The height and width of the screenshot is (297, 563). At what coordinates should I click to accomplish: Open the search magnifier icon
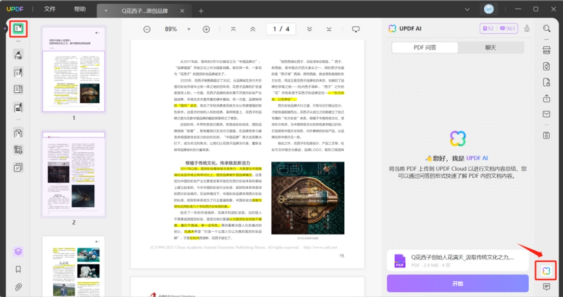[547, 29]
